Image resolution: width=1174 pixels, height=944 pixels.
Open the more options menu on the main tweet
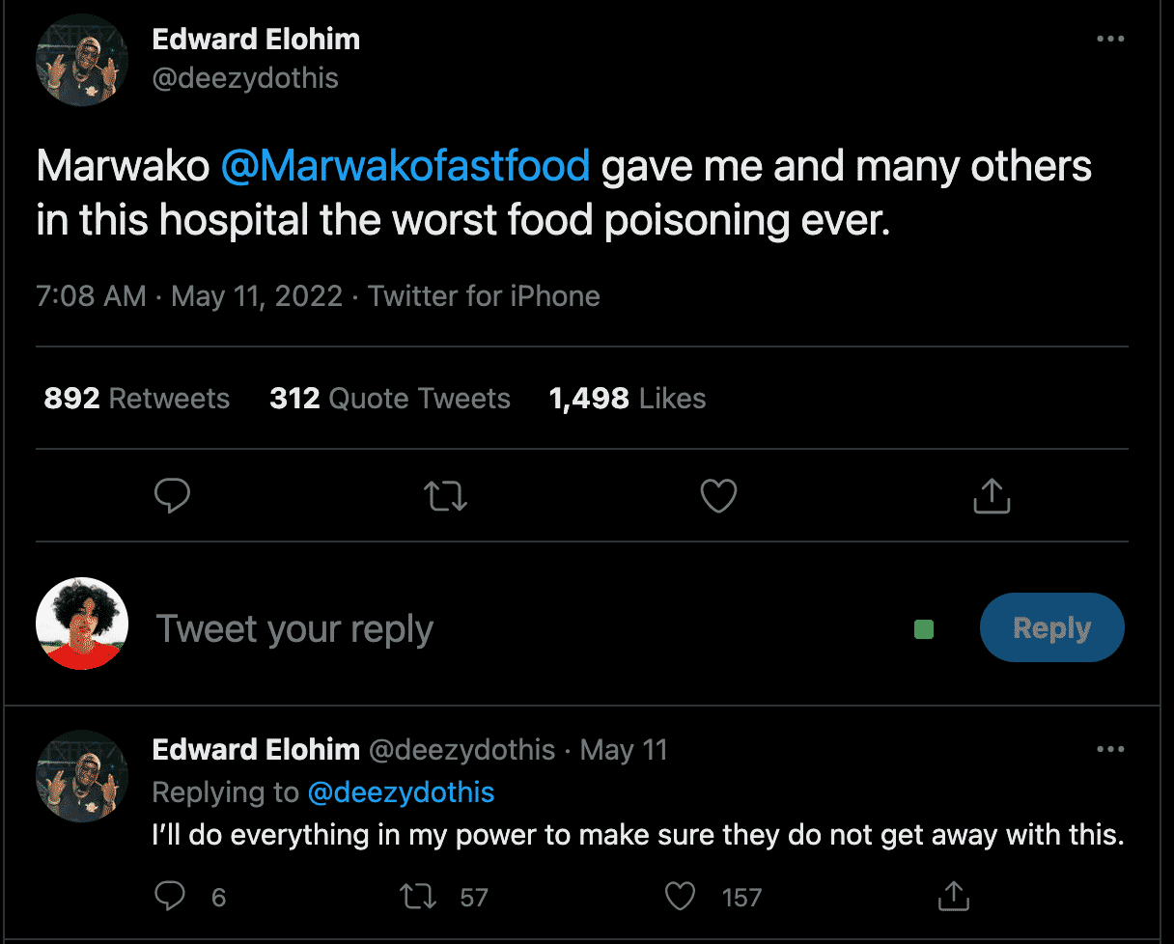(1110, 39)
